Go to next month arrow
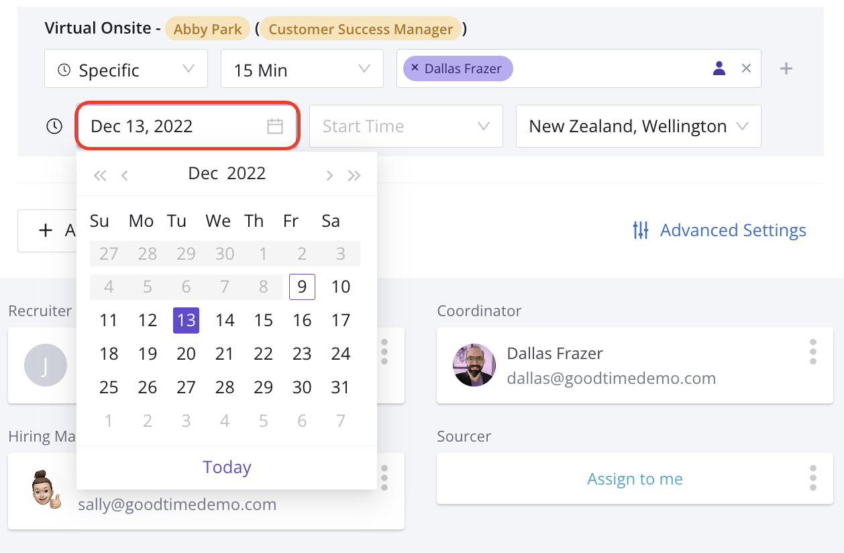 click(329, 176)
